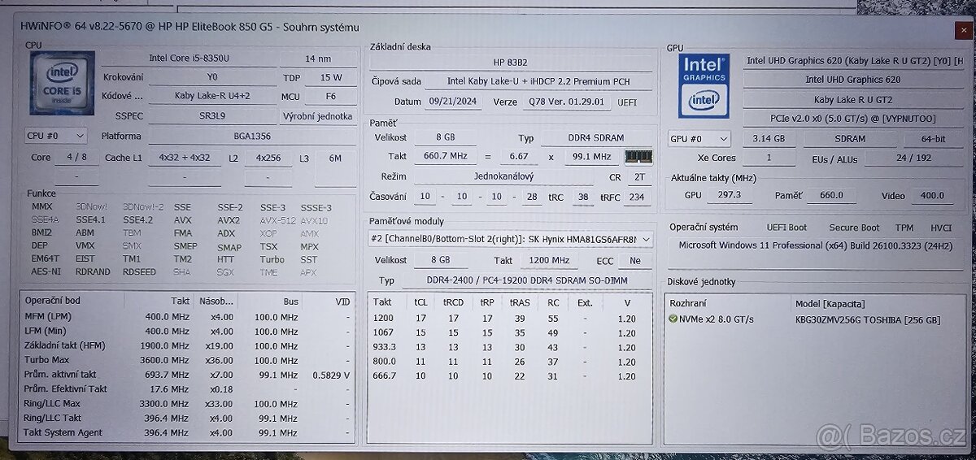Viewport: 976px width, 460px height.
Task: Click the Cache L1 value 4x32 + 4x32
Action: click(x=184, y=158)
